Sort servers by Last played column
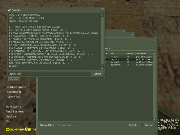180x135 pixels. tap(144, 53)
